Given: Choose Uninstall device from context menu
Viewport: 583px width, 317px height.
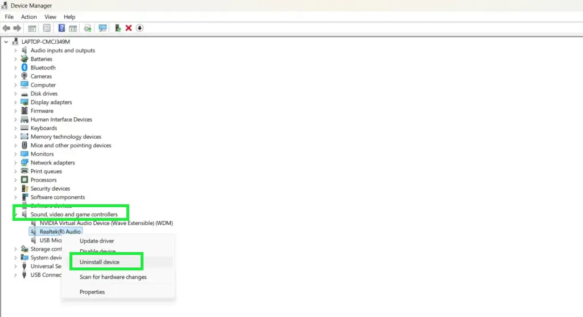Looking at the screenshot, I should coord(99,262).
